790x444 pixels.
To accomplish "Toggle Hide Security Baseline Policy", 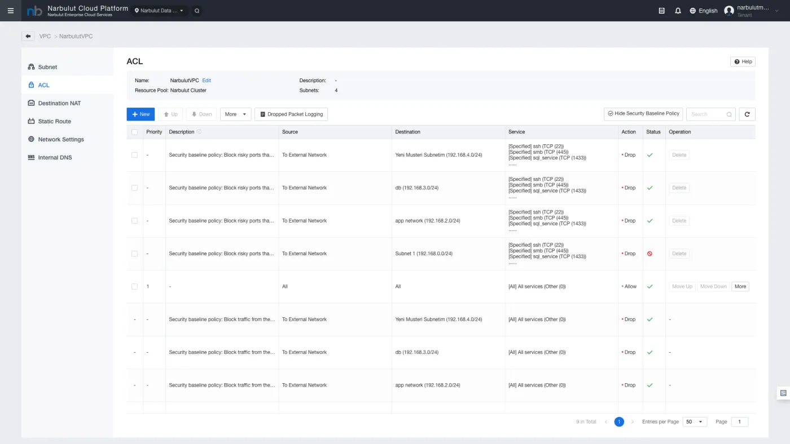I will tap(643, 114).
